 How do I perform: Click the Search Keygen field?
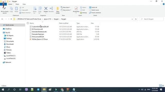[x=151, y=19]
